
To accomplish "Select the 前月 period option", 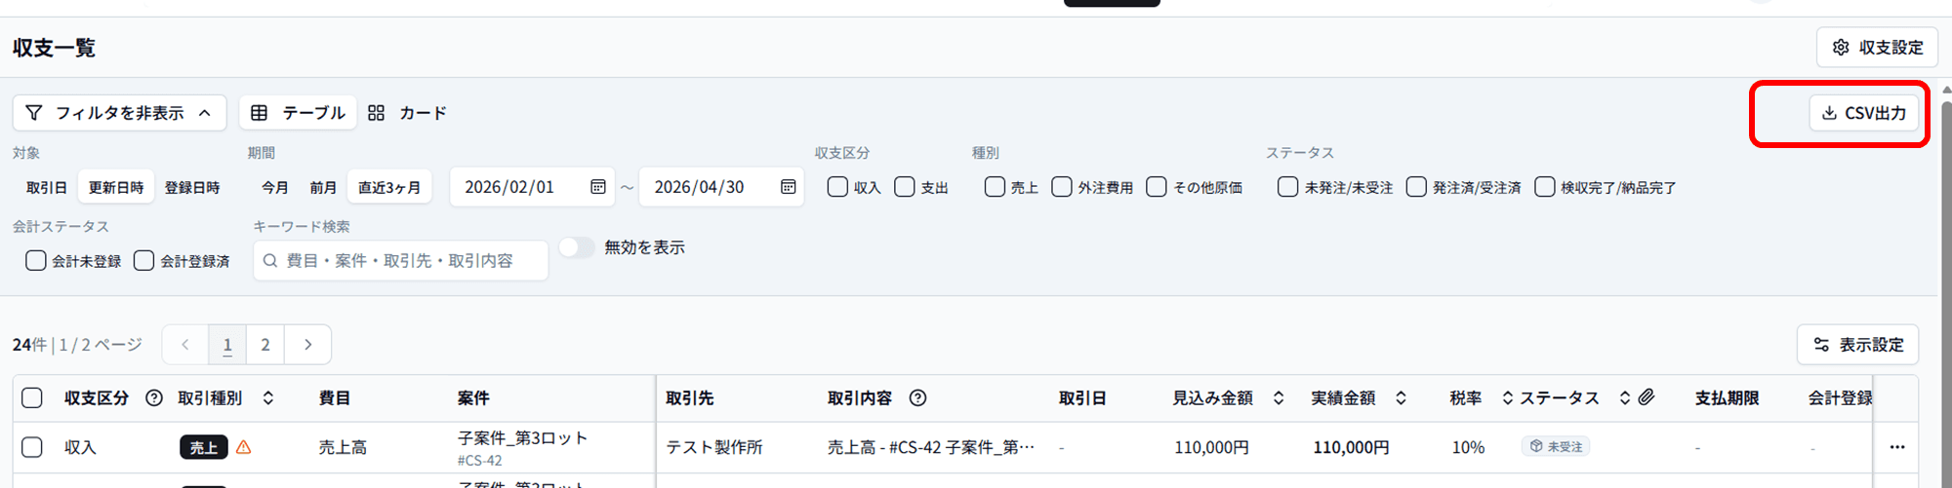I will (323, 187).
